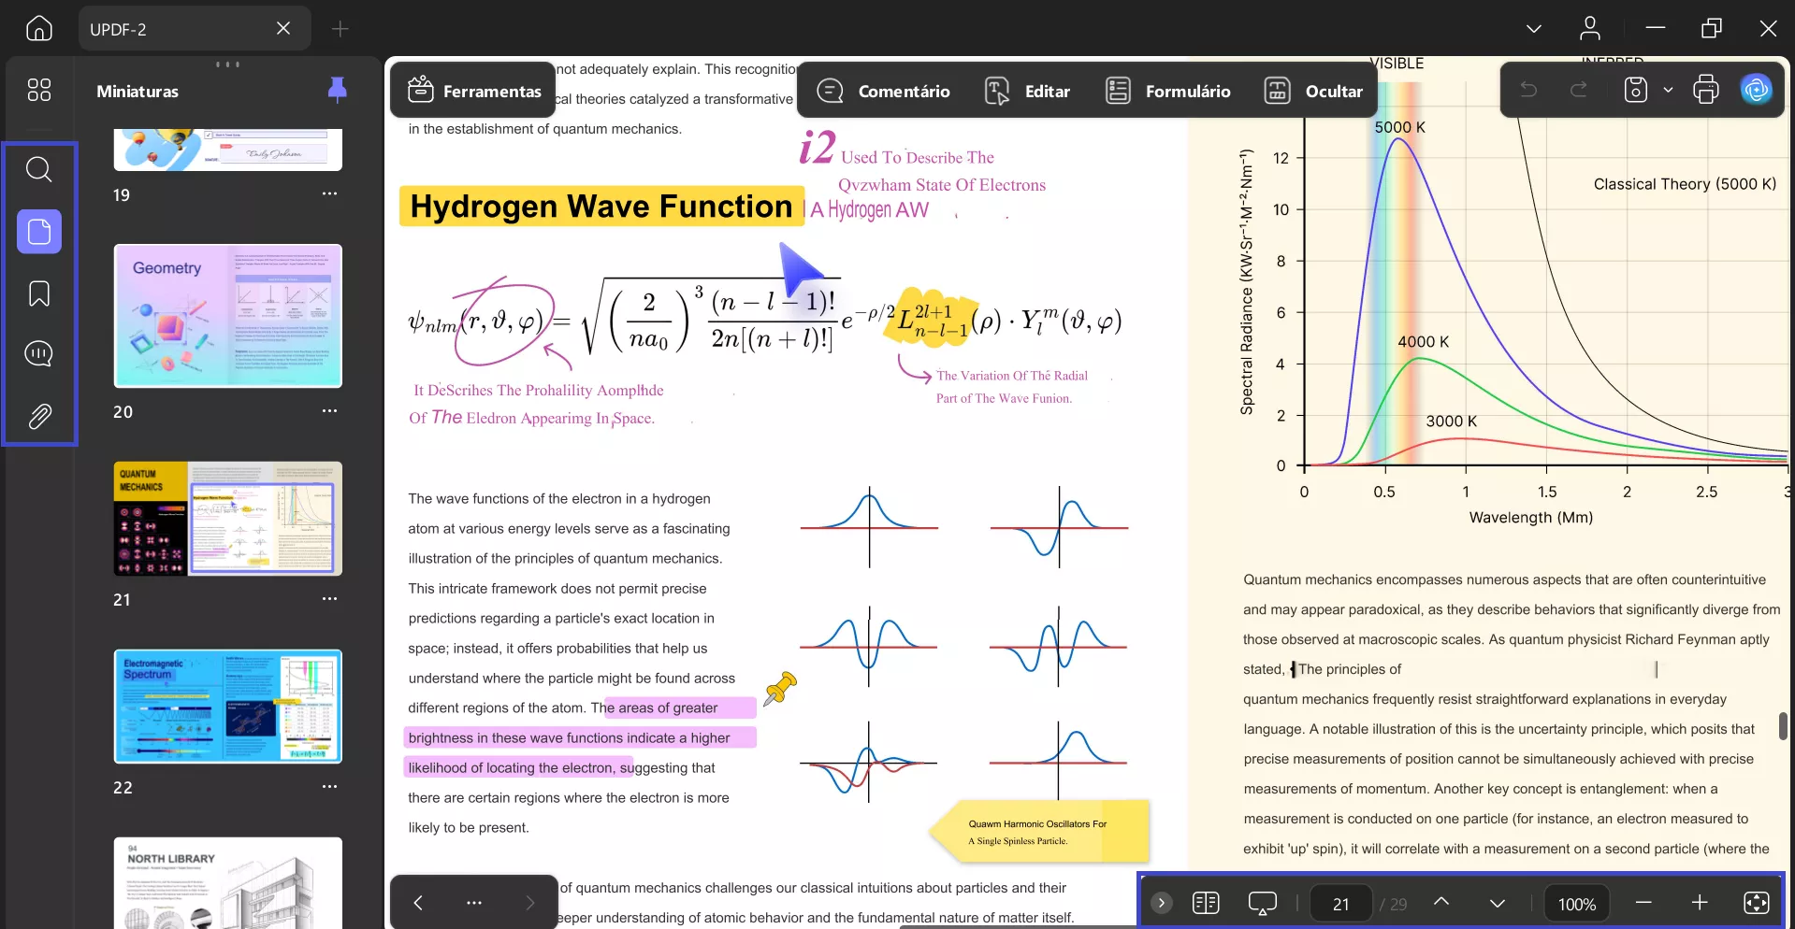Click the drag handle above Miniaturas panel
The image size is (1795, 929).
pos(227,64)
